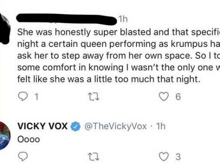Click the like count 6

(178, 97)
